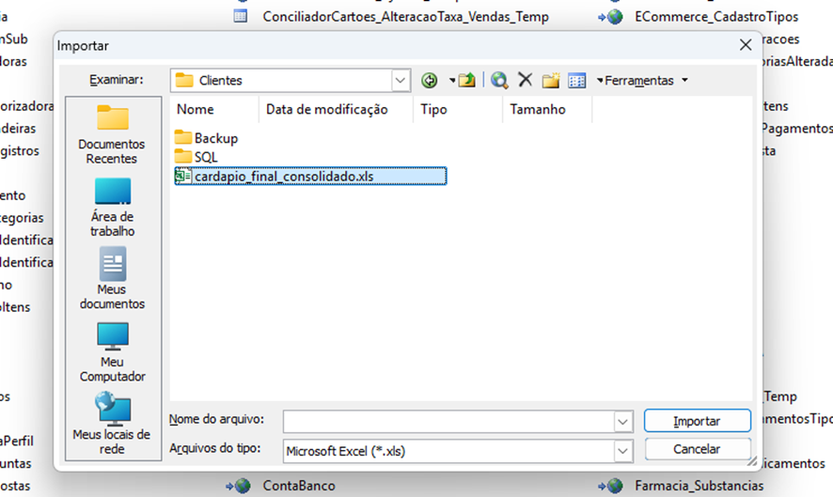This screenshot has width=833, height=497.
Task: Click the Search the Web icon
Action: [499, 81]
